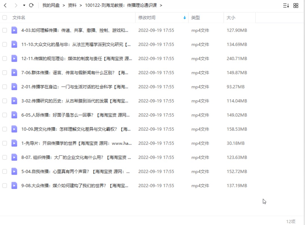This screenshot has height=225, width=305.
Task: Click video icon of 5-04.自我传播
Action: (x=14, y=172)
